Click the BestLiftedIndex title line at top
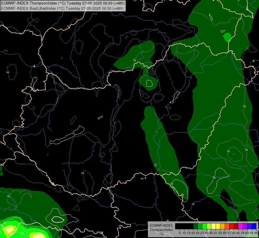259x238 pixels. [62, 8]
